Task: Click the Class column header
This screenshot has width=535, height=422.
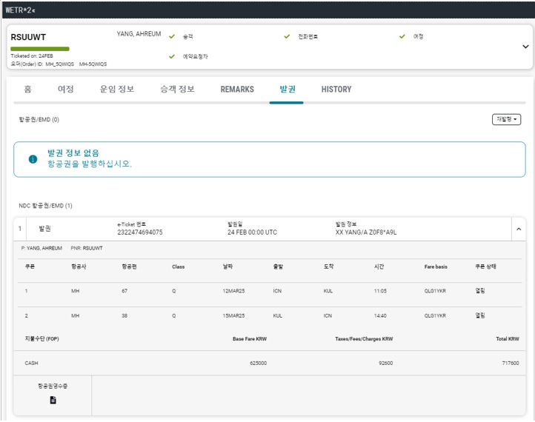Action: click(178, 267)
